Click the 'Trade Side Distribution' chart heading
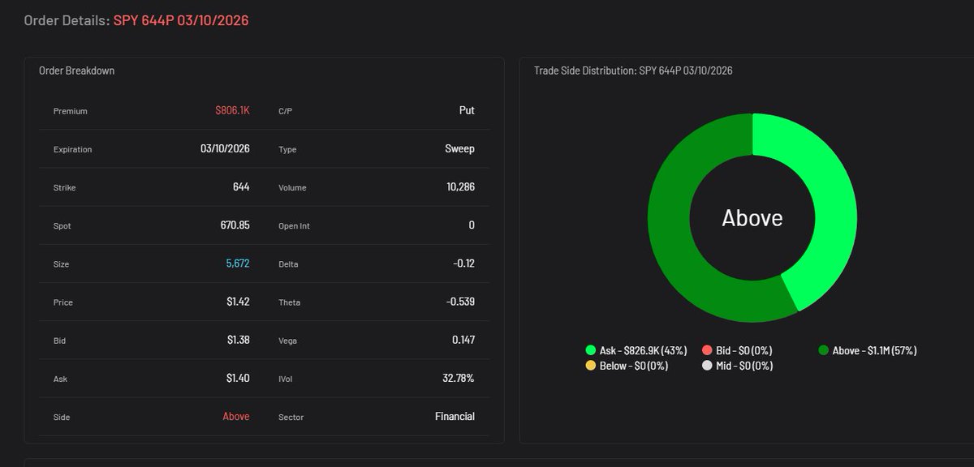The image size is (974, 467). [633, 71]
